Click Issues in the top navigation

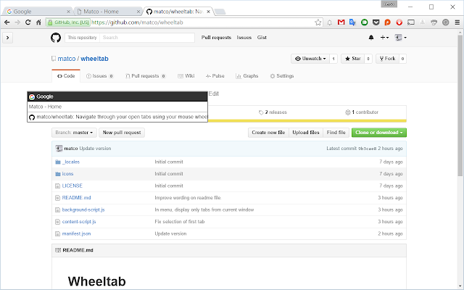pos(244,38)
